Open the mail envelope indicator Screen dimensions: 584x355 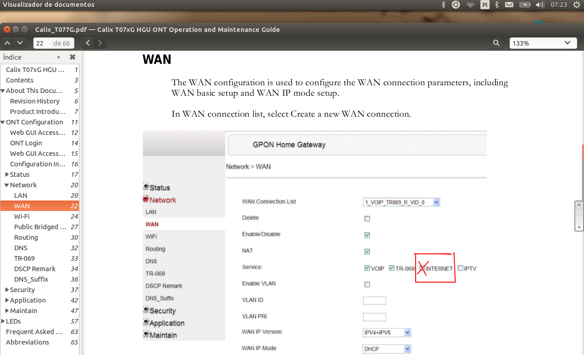[509, 5]
